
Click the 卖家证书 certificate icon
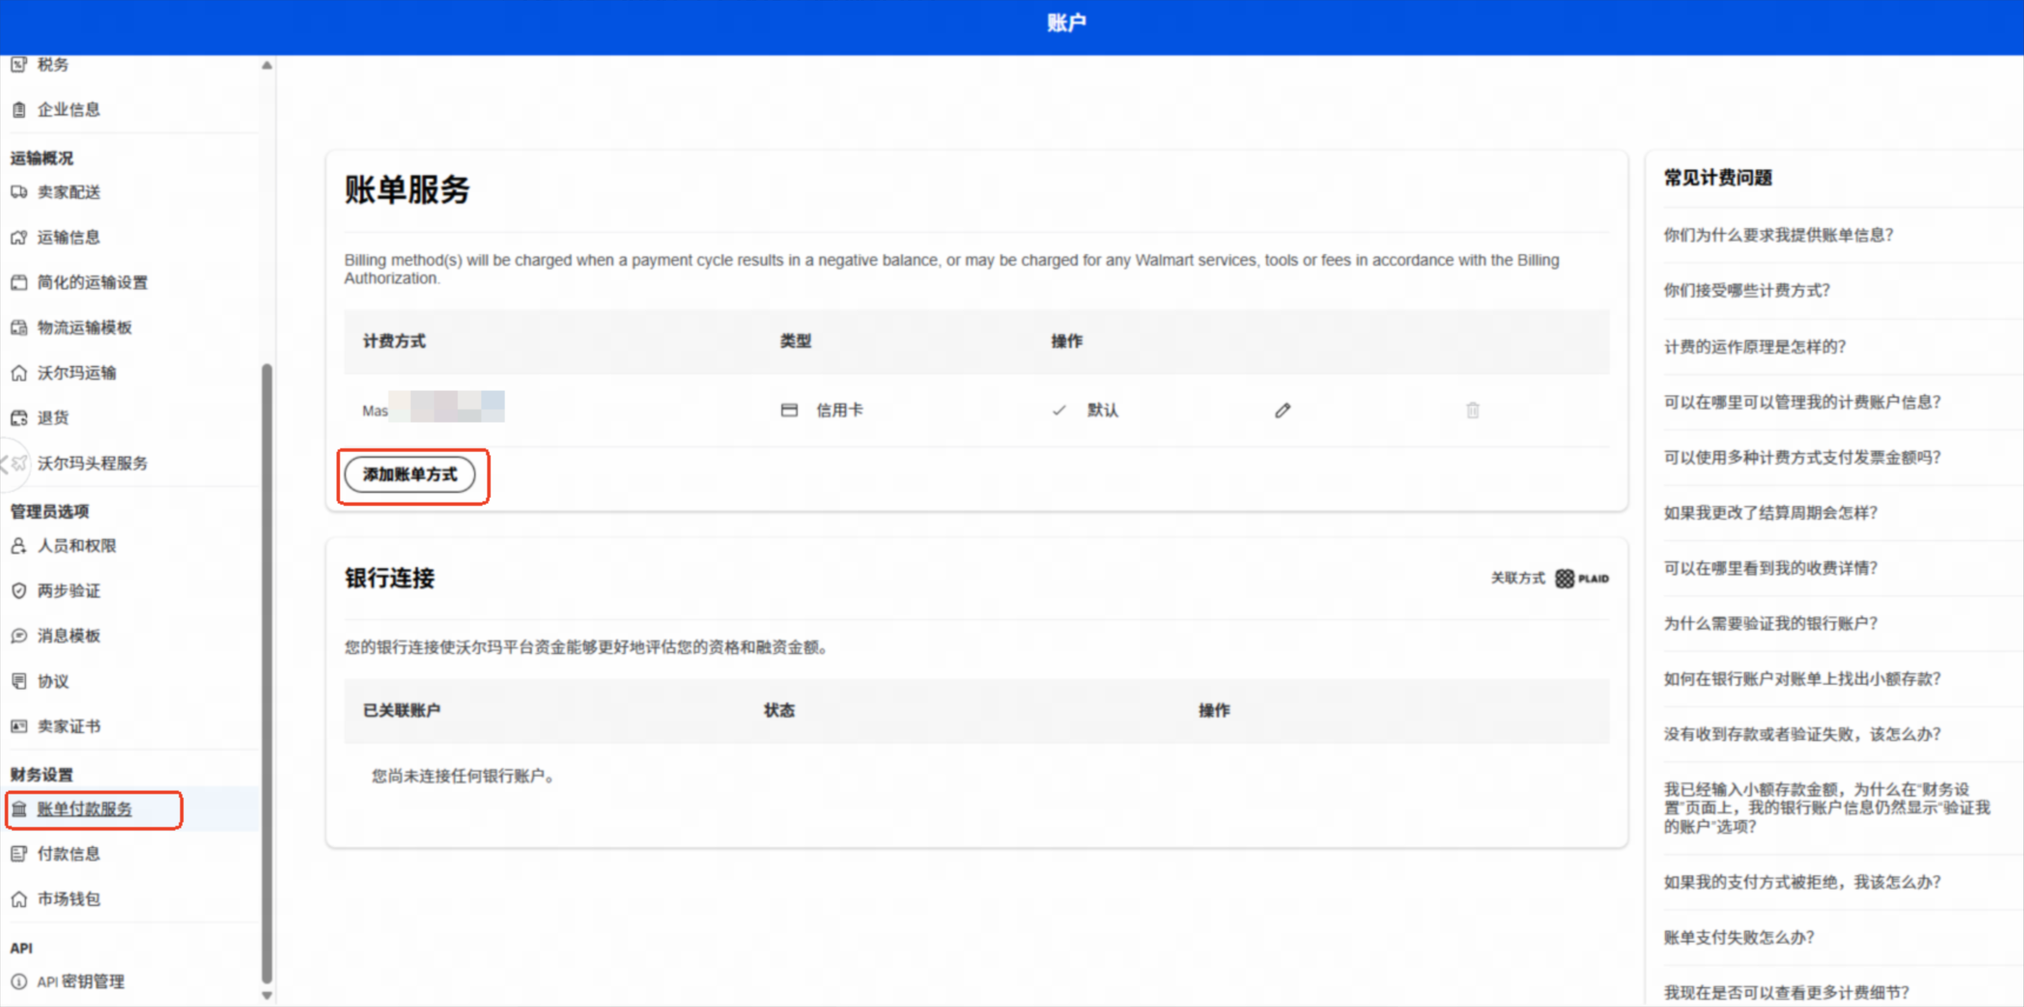[19, 726]
